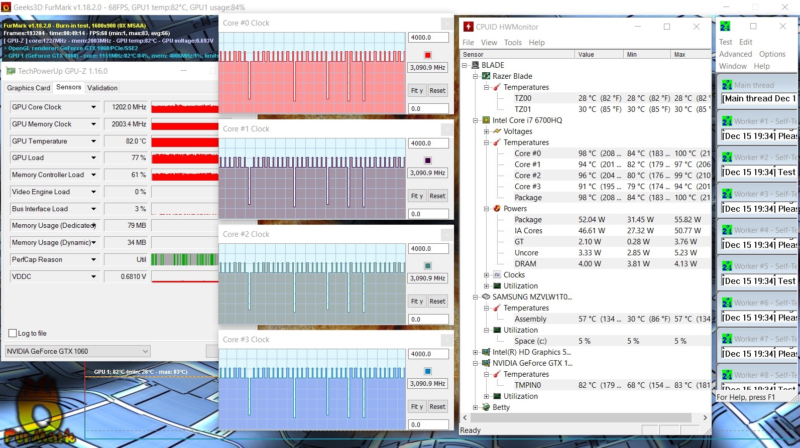Click the GPU-Z icon in the TechPowerUp title bar
Screen dimensions: 800x448
(11, 71)
